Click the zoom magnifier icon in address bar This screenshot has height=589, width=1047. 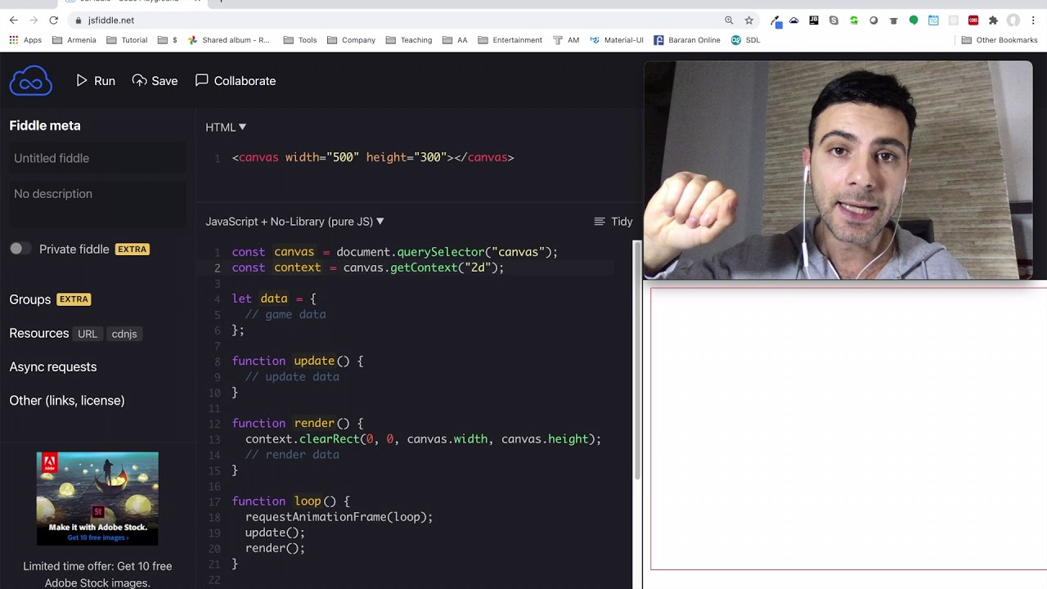[x=729, y=20]
